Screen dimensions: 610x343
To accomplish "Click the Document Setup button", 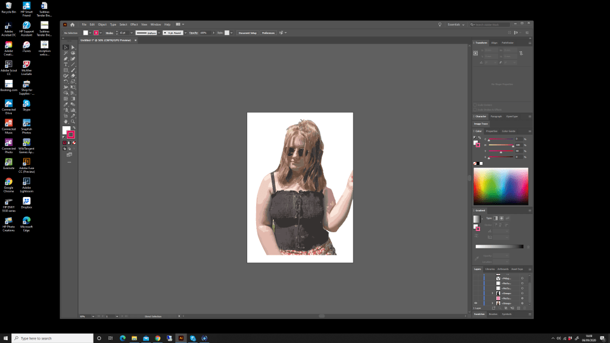I will 248,33.
